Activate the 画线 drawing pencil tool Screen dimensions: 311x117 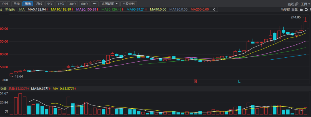293,4
